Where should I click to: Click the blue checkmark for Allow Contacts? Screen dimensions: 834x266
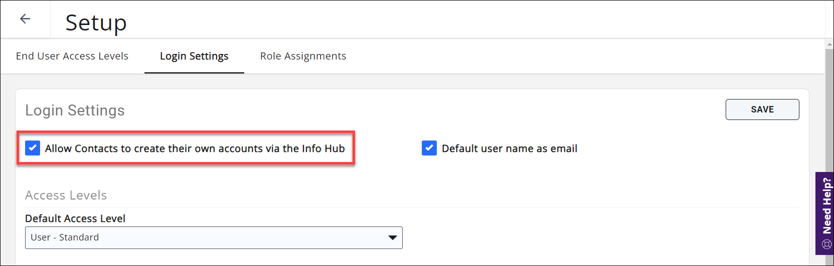click(33, 148)
